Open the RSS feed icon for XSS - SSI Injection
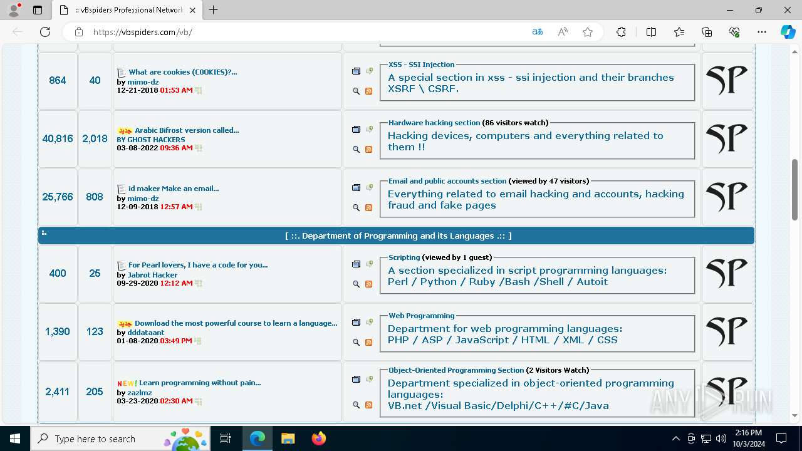802x451 pixels. [368, 91]
